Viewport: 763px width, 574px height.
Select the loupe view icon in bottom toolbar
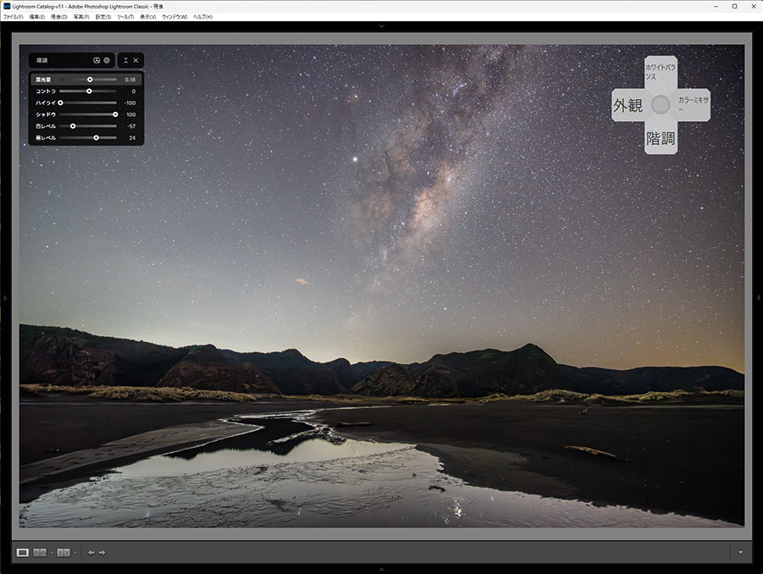point(23,553)
